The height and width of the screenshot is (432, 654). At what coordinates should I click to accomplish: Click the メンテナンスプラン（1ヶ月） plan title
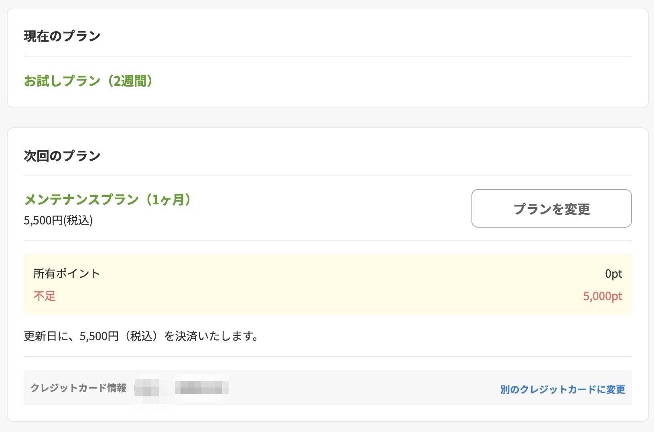tap(108, 199)
